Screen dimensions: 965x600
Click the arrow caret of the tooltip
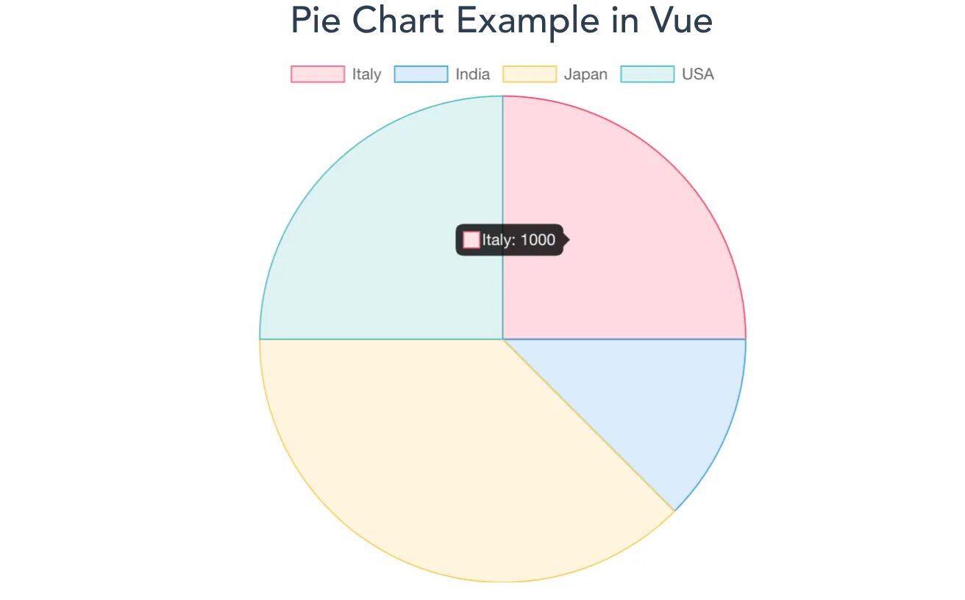pyautogui.click(x=566, y=240)
